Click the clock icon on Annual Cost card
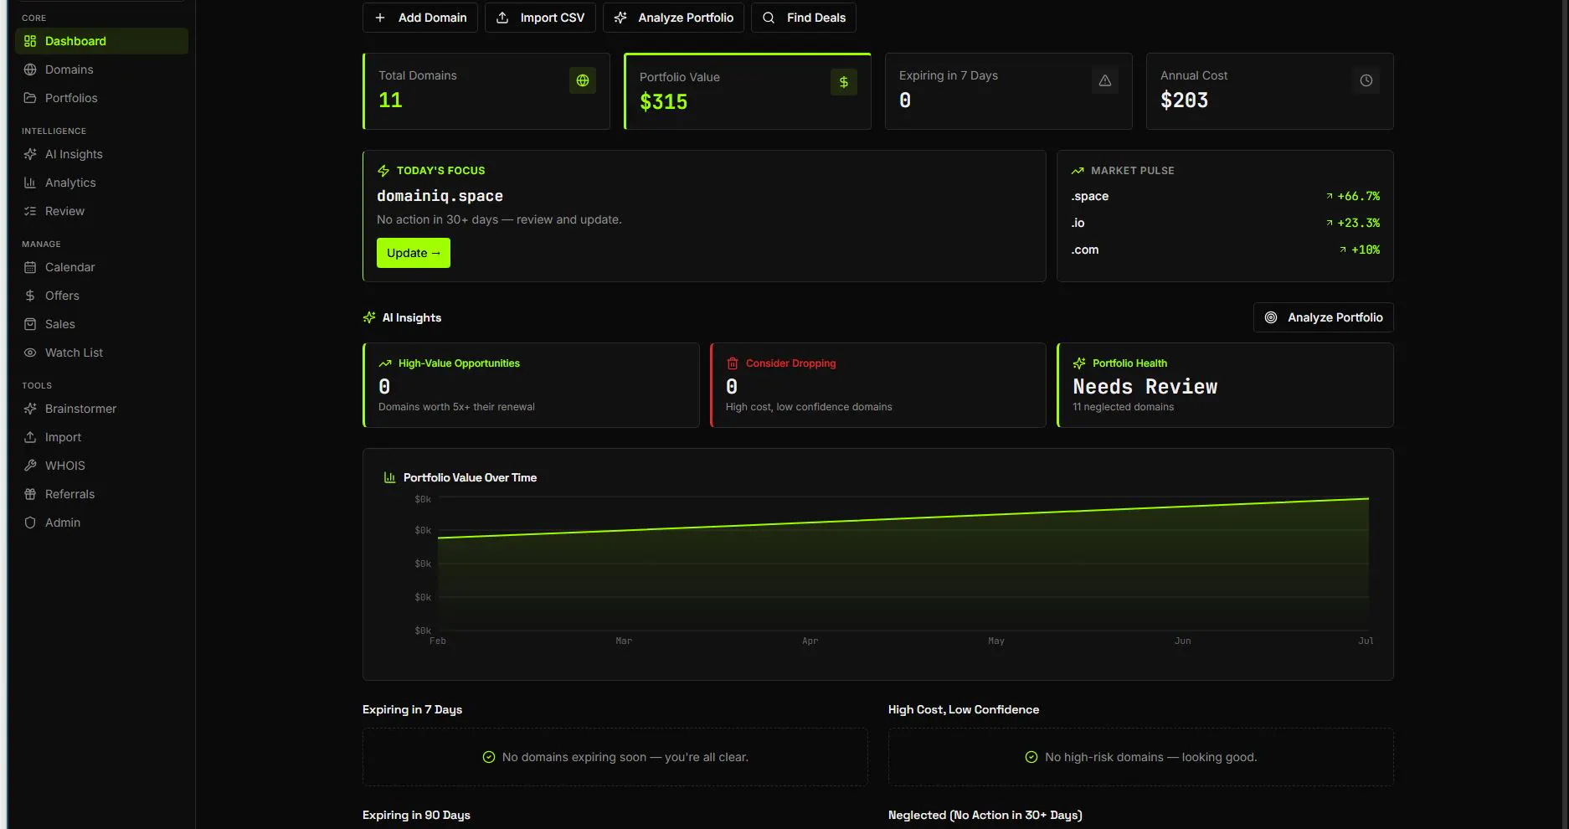 [x=1366, y=80]
